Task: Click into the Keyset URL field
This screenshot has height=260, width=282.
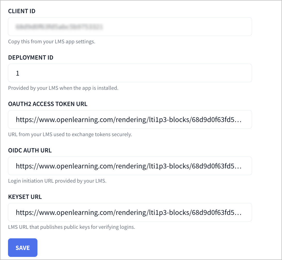Action: coord(130,212)
